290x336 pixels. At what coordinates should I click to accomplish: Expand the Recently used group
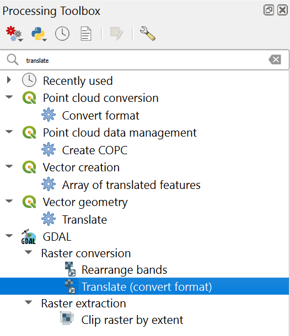9,80
